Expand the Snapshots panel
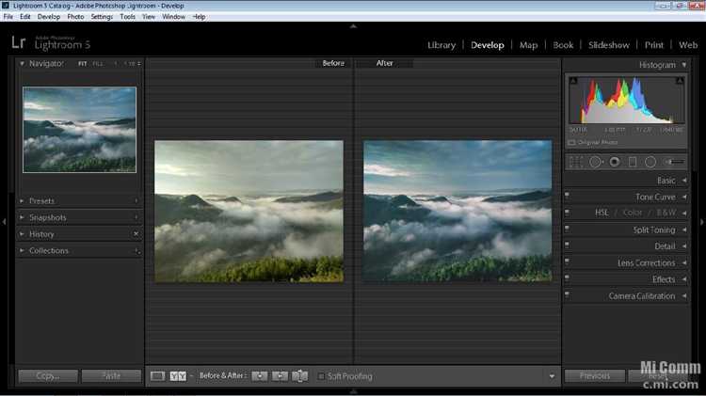This screenshot has width=706, height=396. pyautogui.click(x=22, y=217)
